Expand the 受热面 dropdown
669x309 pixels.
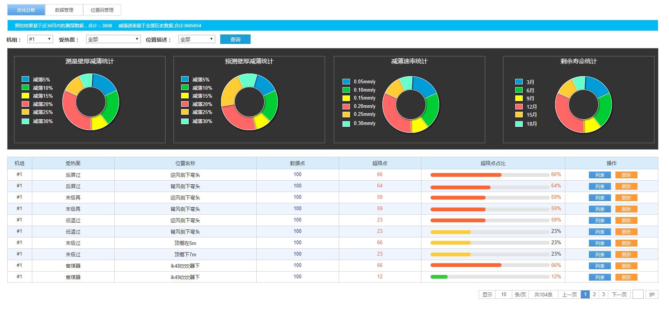(114, 39)
